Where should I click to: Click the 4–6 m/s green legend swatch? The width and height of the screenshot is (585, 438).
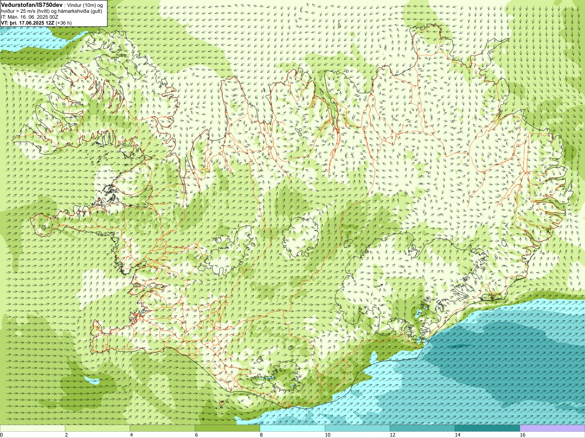coord(162,428)
